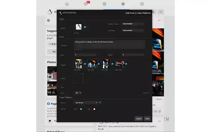Click the Facebook logo beside Page heading
Screen dimensions: 211x132
click(48, 104)
